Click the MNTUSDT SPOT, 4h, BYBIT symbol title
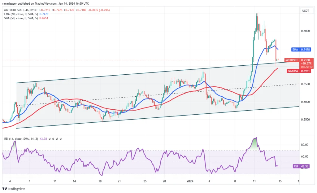The width and height of the screenshot is (317, 193). pyautogui.click(x=21, y=10)
